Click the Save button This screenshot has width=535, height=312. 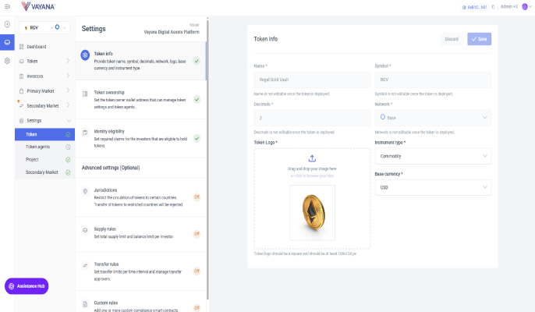(479, 39)
